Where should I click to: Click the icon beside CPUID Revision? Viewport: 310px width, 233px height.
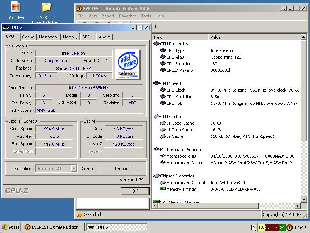tap(162, 70)
